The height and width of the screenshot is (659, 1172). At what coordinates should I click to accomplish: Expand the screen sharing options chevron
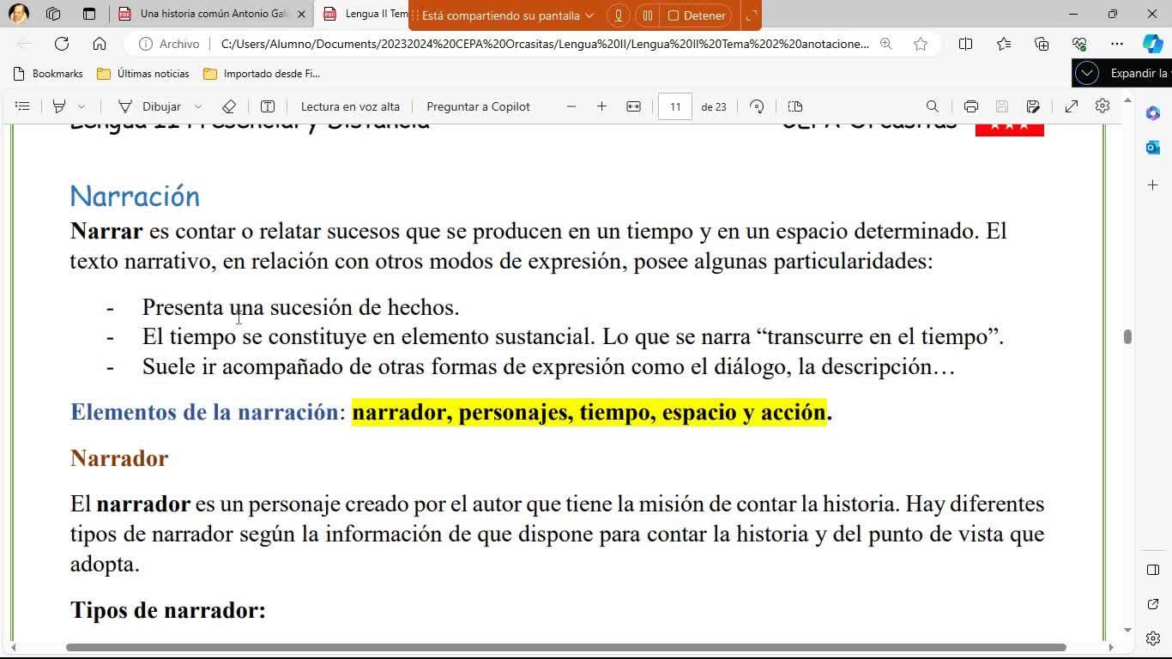point(589,15)
